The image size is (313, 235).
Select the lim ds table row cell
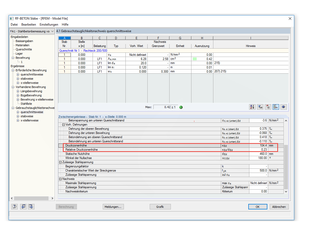[x=116, y=63]
